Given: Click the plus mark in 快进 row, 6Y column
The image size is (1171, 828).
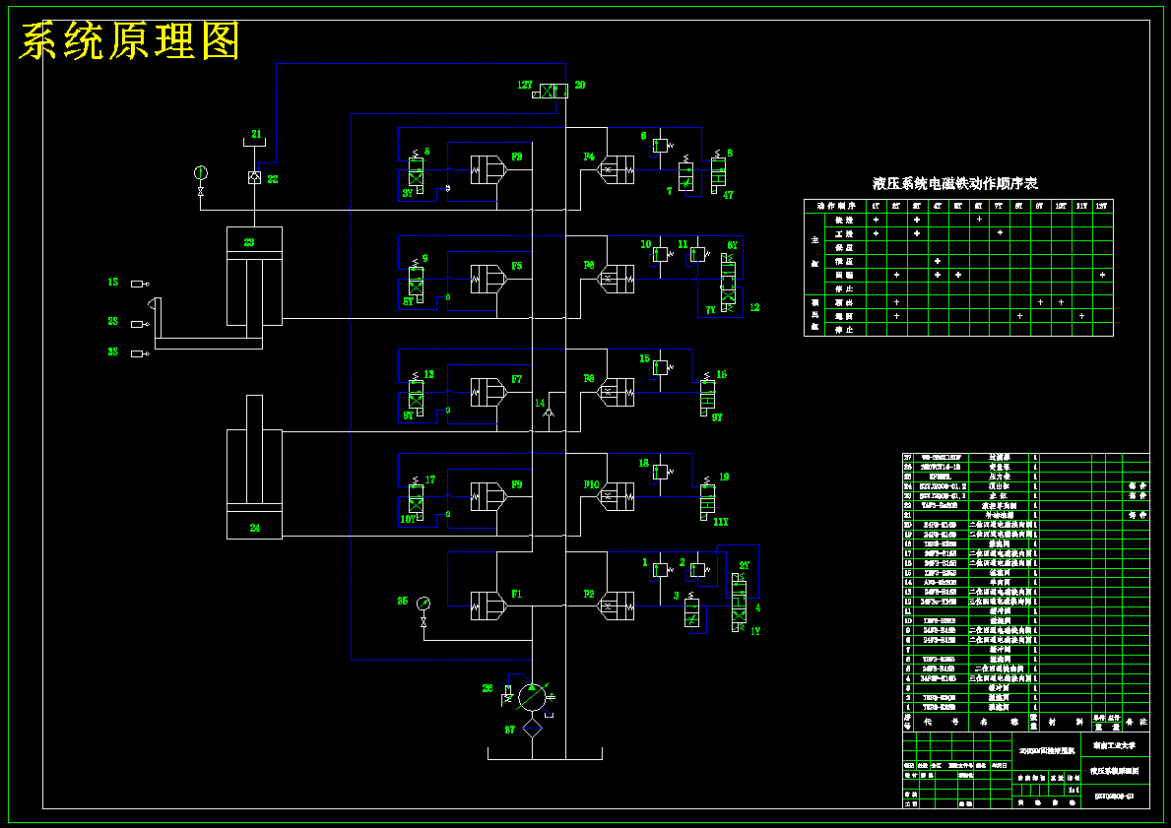Looking at the screenshot, I should 979,220.
